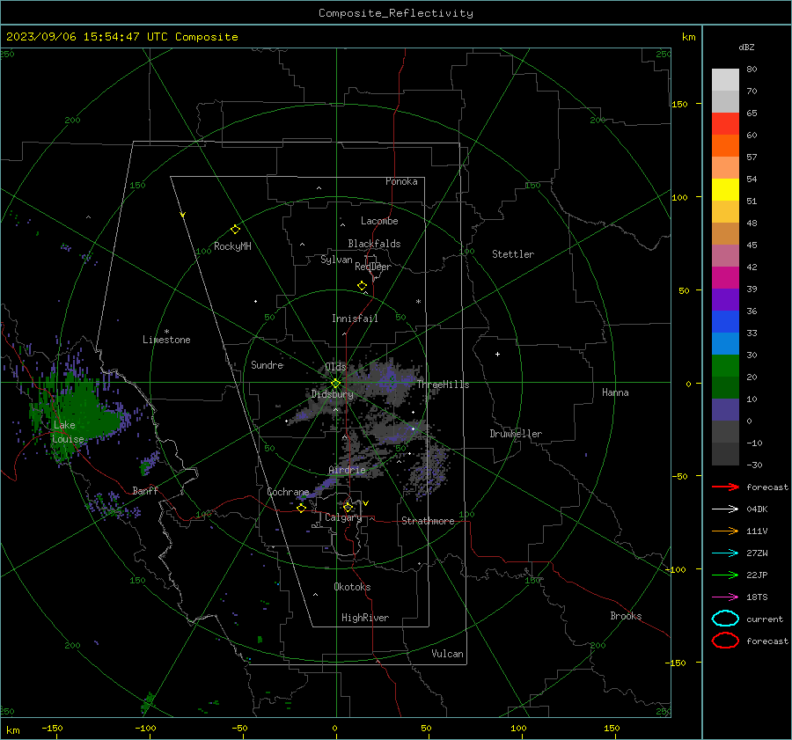Click yellow diamond marker below RedDeer label

point(362,286)
